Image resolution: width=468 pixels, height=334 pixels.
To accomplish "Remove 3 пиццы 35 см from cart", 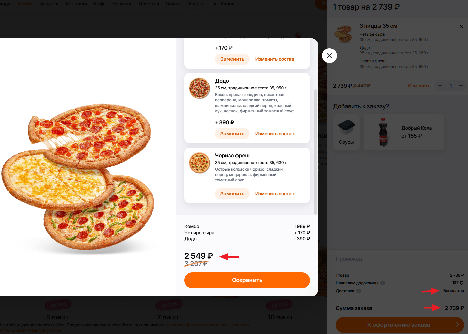I will click(461, 26).
